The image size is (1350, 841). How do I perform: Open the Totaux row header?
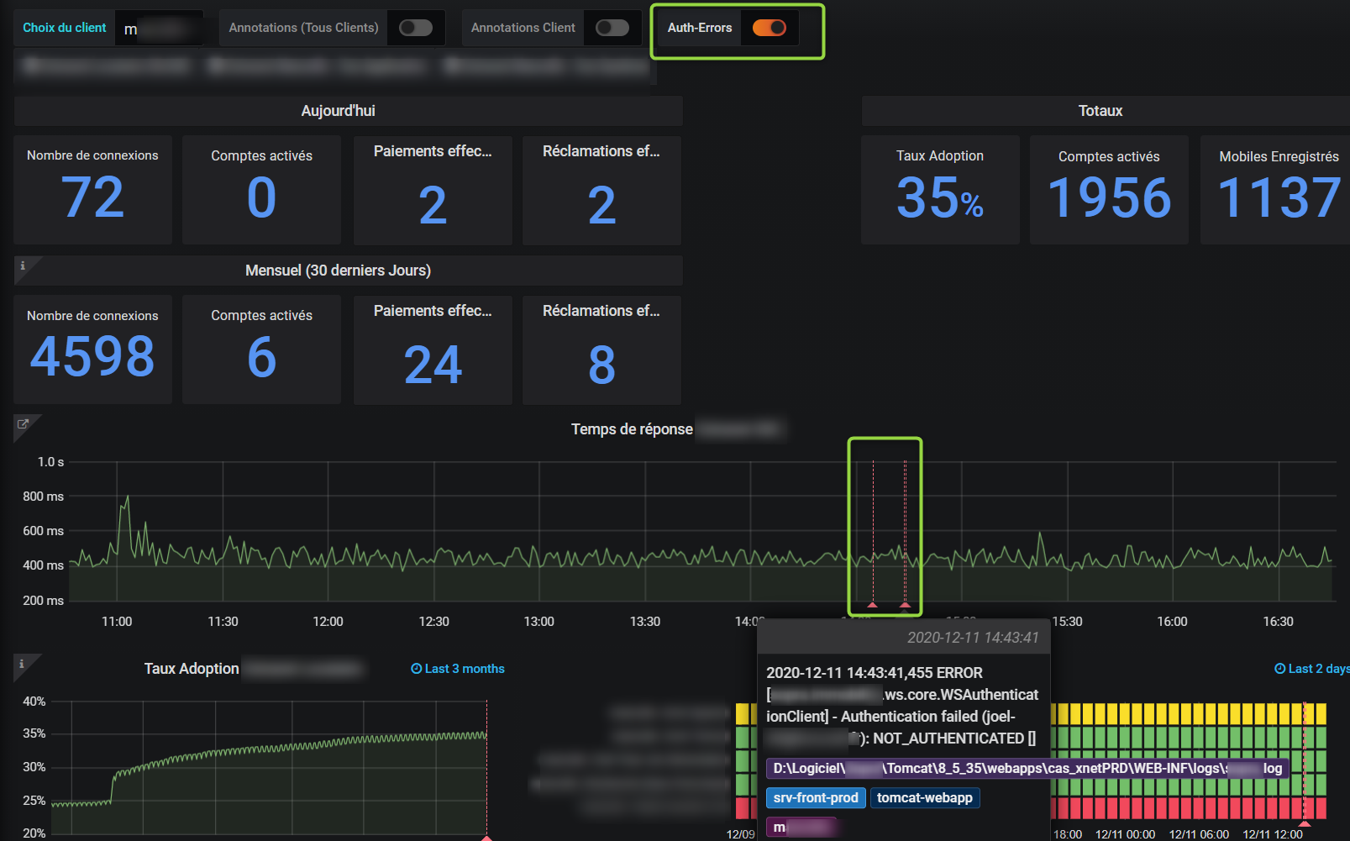pyautogui.click(x=1106, y=111)
